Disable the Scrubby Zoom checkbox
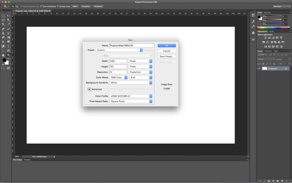 [58, 6]
